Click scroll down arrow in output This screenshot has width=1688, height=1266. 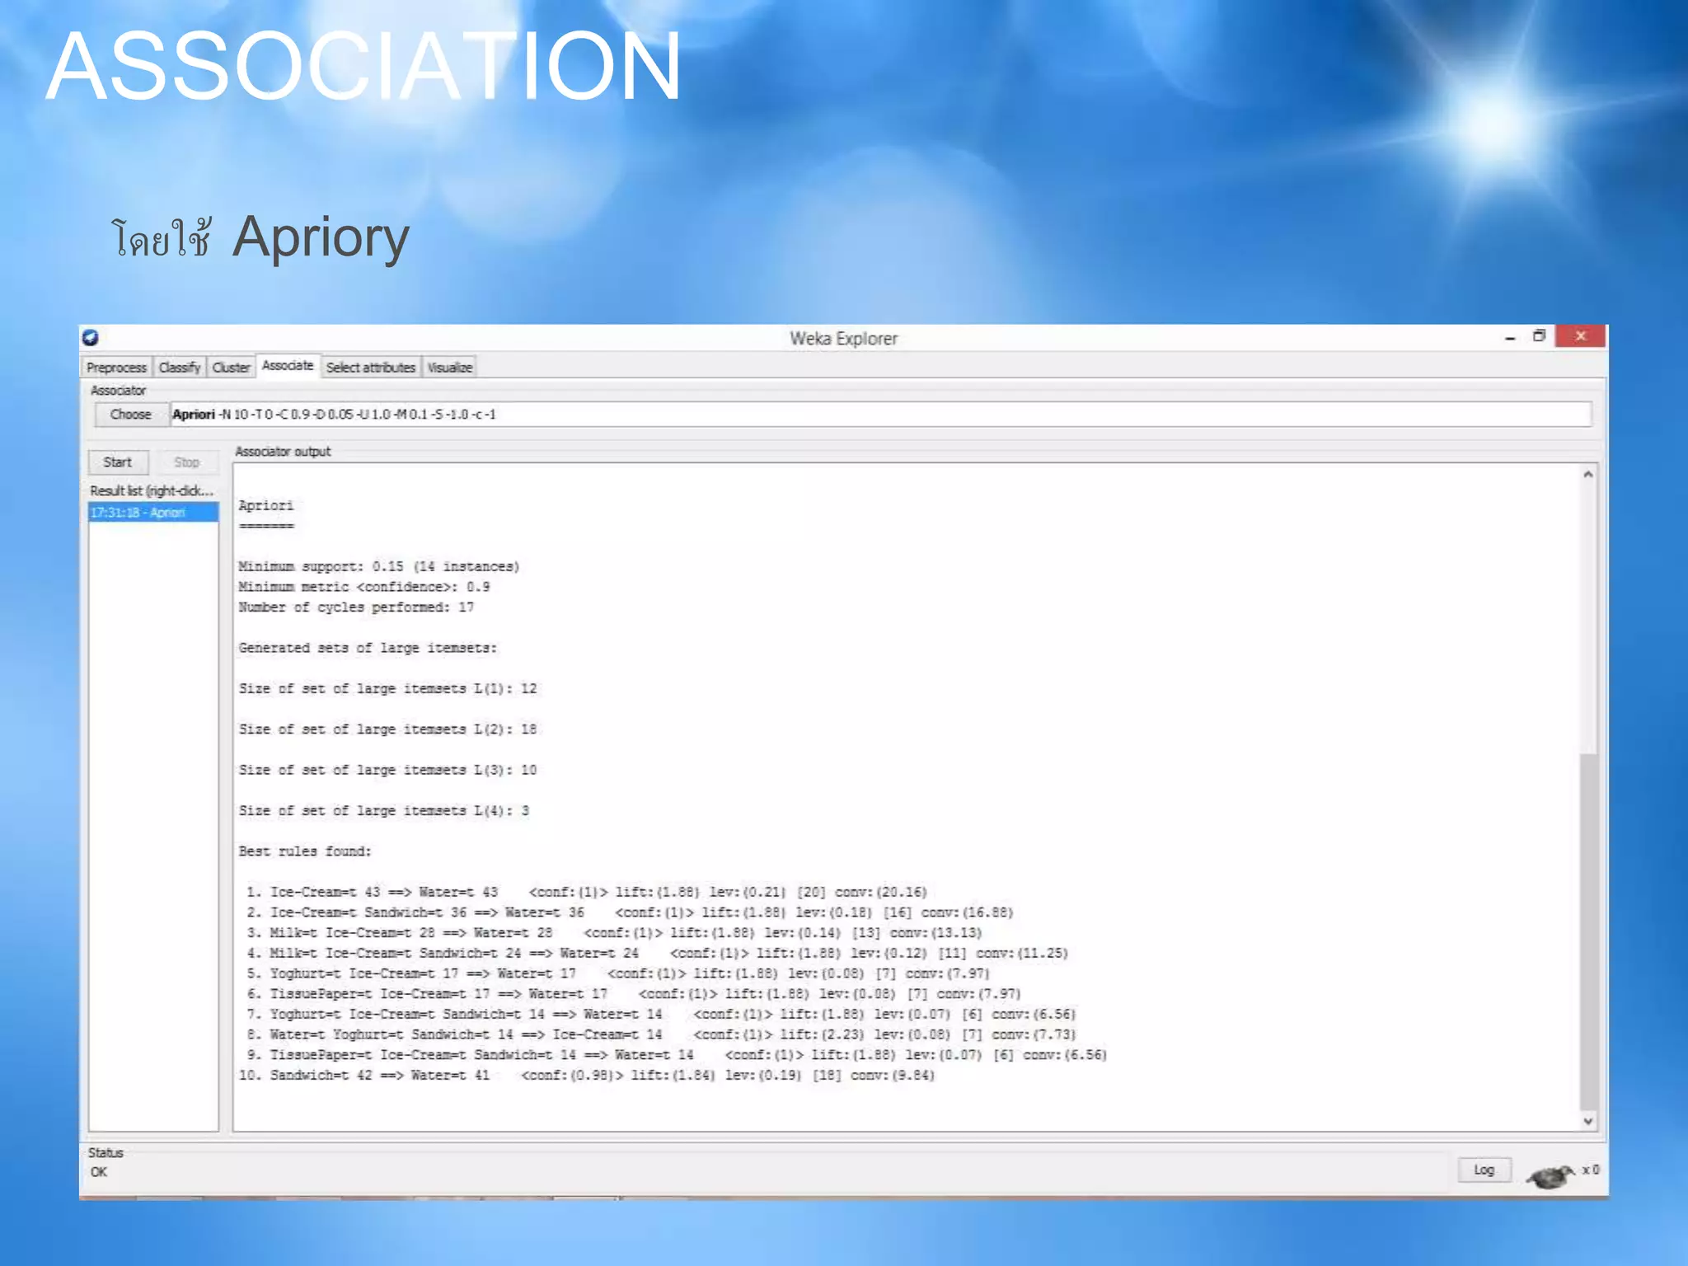click(1588, 1121)
